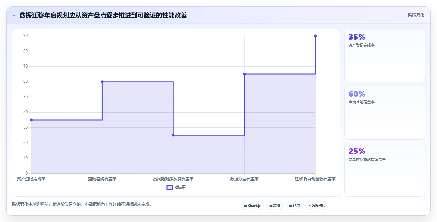This screenshot has height=222, width=437.
Task: Toggle the 指标值 legend swatch
Action: pyautogui.click(x=170, y=187)
